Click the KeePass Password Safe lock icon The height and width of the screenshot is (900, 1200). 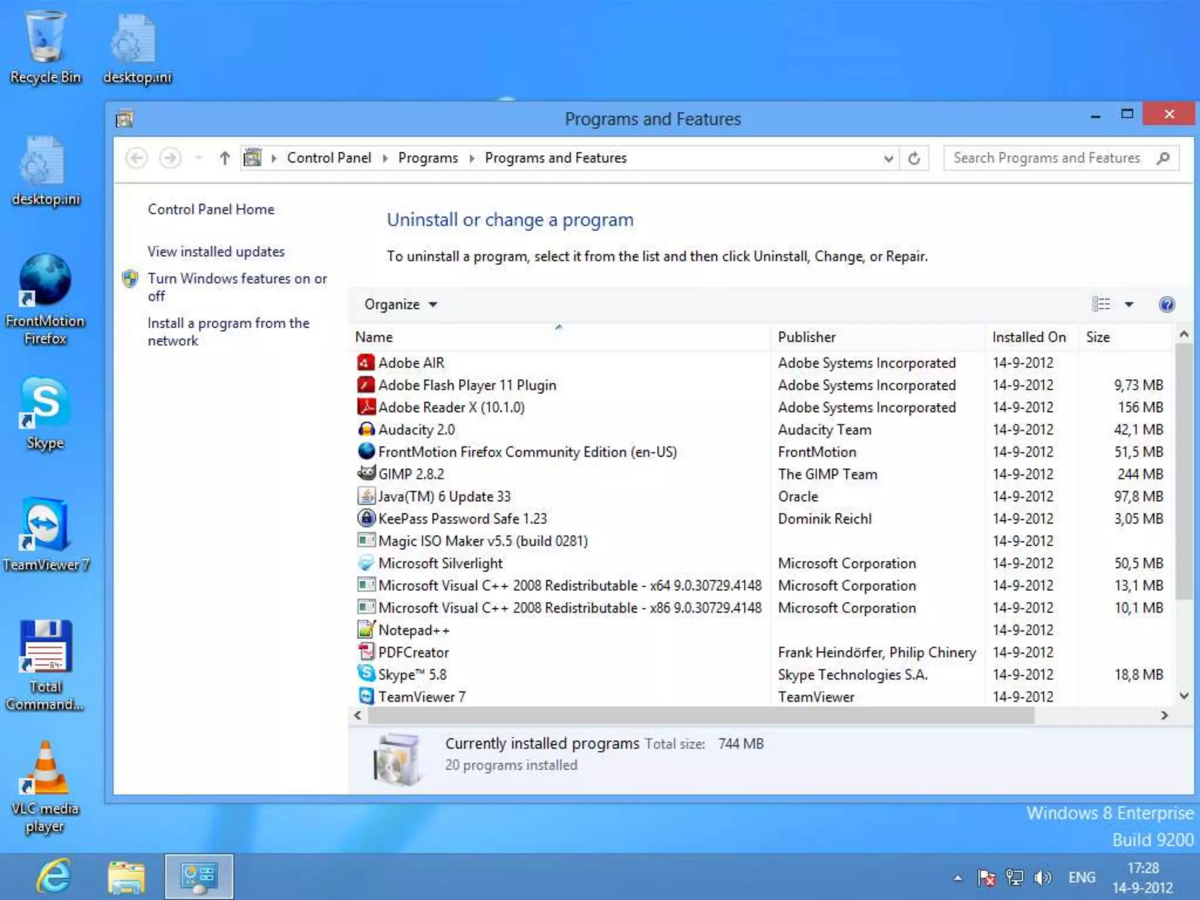[x=366, y=519]
